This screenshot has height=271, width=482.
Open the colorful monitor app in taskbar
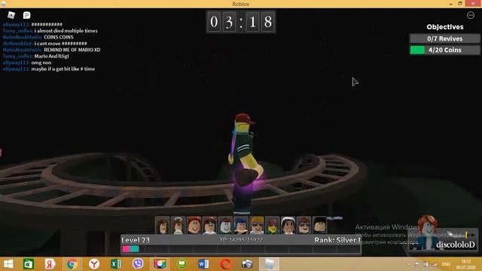(160, 264)
